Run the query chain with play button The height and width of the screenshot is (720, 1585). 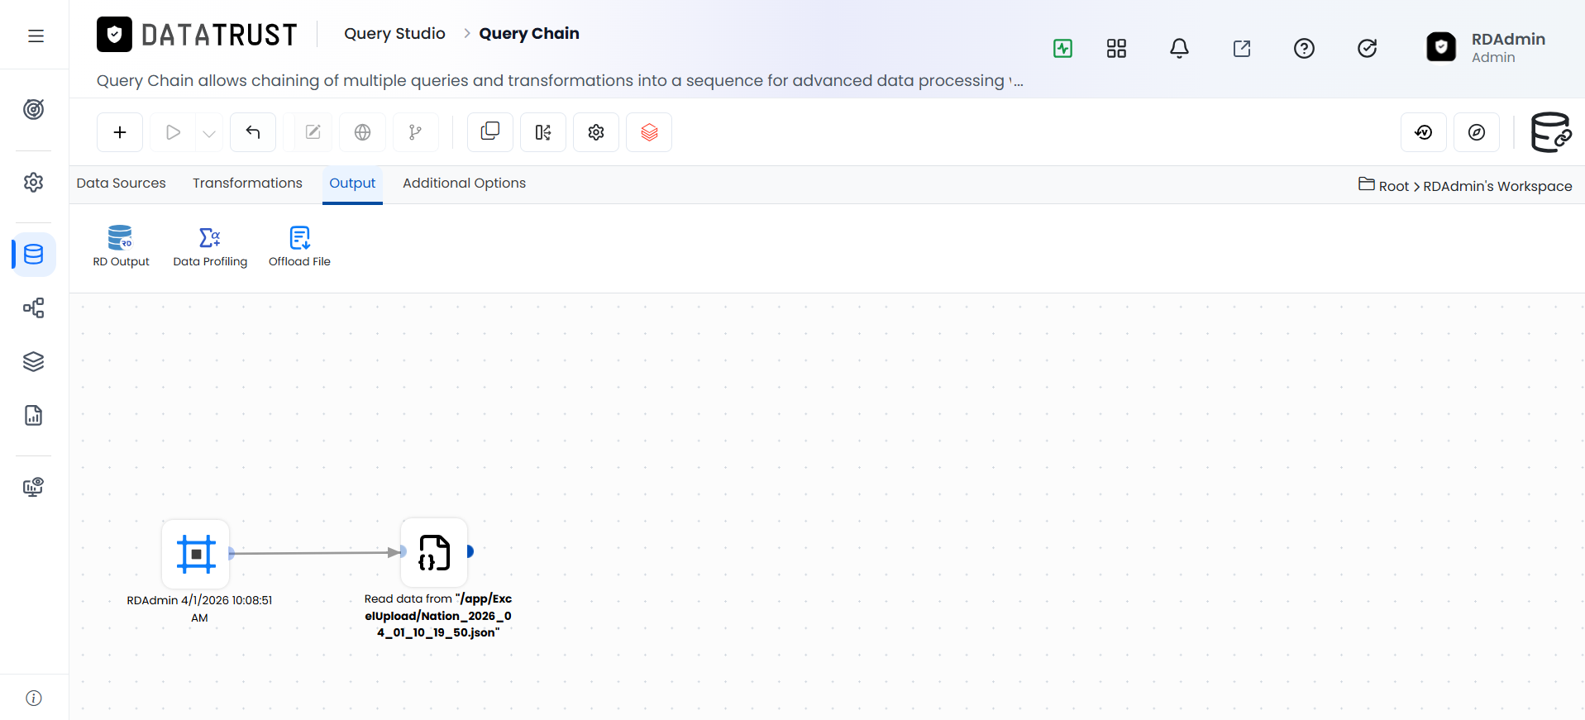[x=173, y=132]
